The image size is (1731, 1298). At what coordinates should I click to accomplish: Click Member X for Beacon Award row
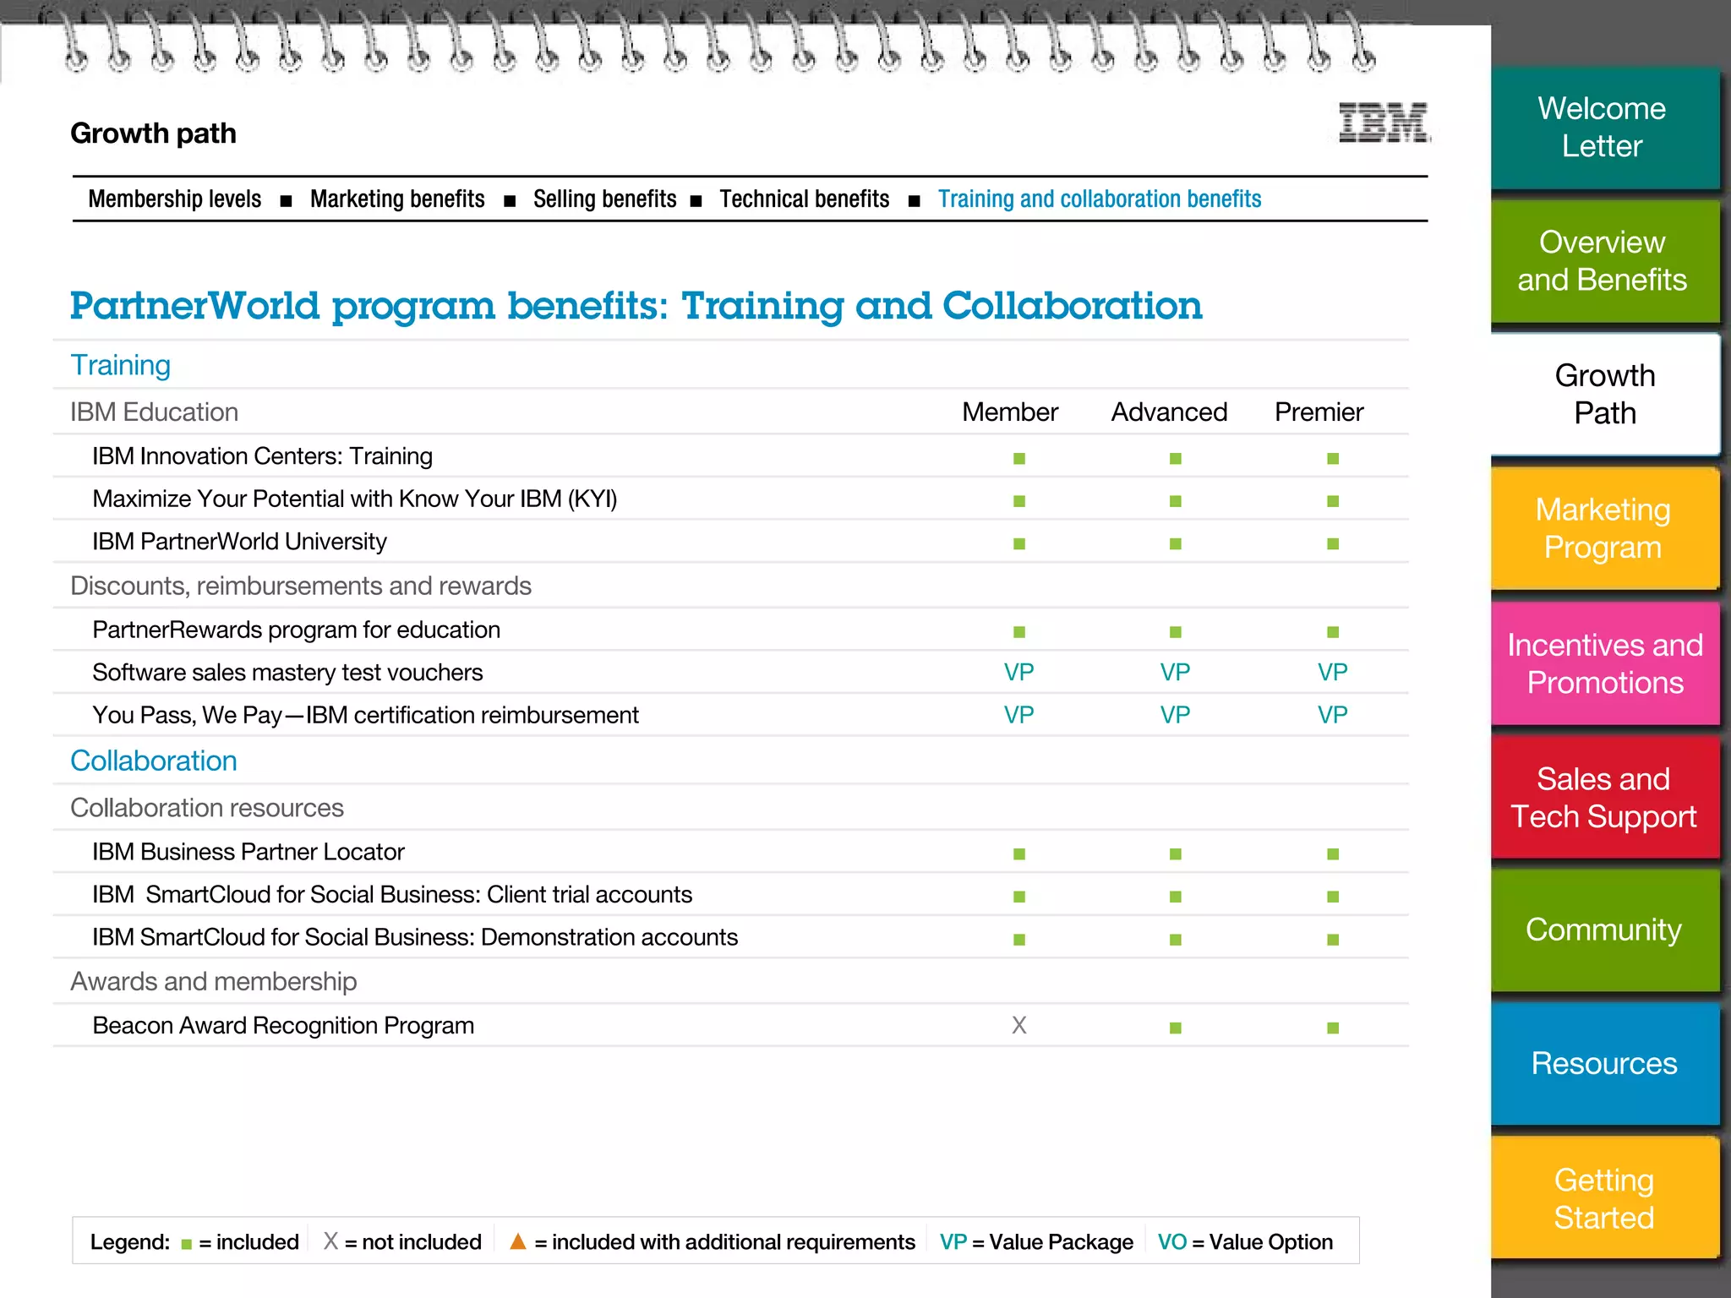click(x=1019, y=1026)
